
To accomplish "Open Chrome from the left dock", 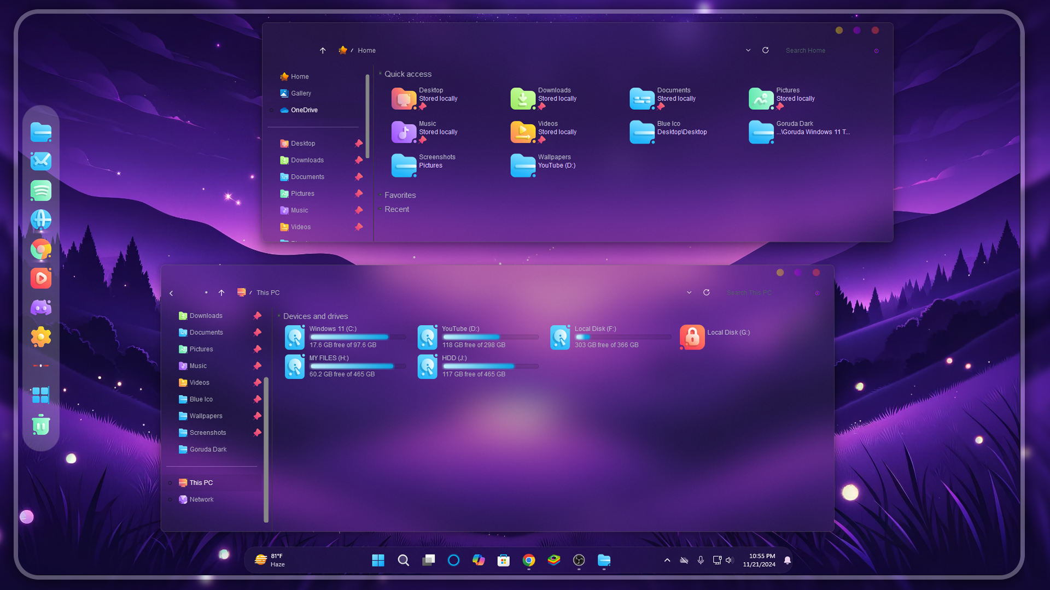I will (41, 250).
